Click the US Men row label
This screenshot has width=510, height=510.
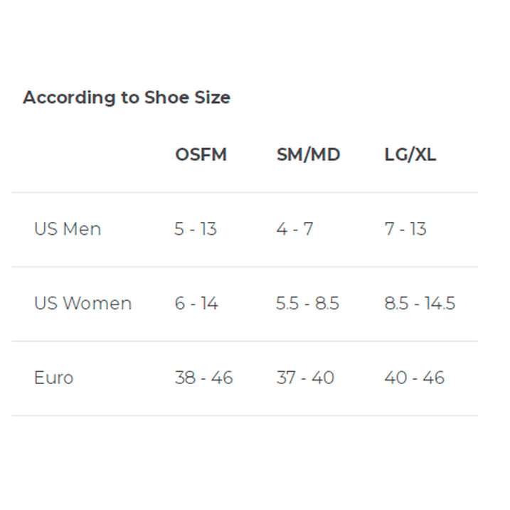(68, 228)
